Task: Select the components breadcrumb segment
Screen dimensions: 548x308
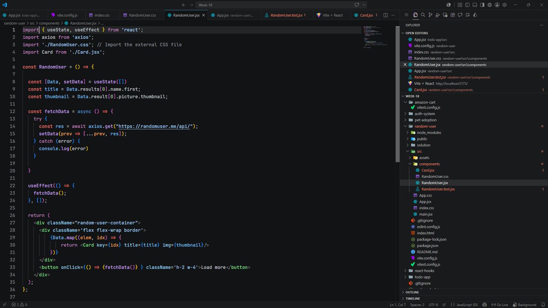Action: pos(49,23)
